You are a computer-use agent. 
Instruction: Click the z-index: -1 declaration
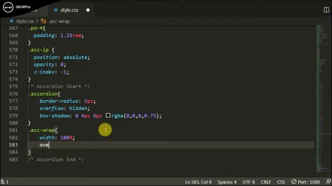tap(51, 72)
